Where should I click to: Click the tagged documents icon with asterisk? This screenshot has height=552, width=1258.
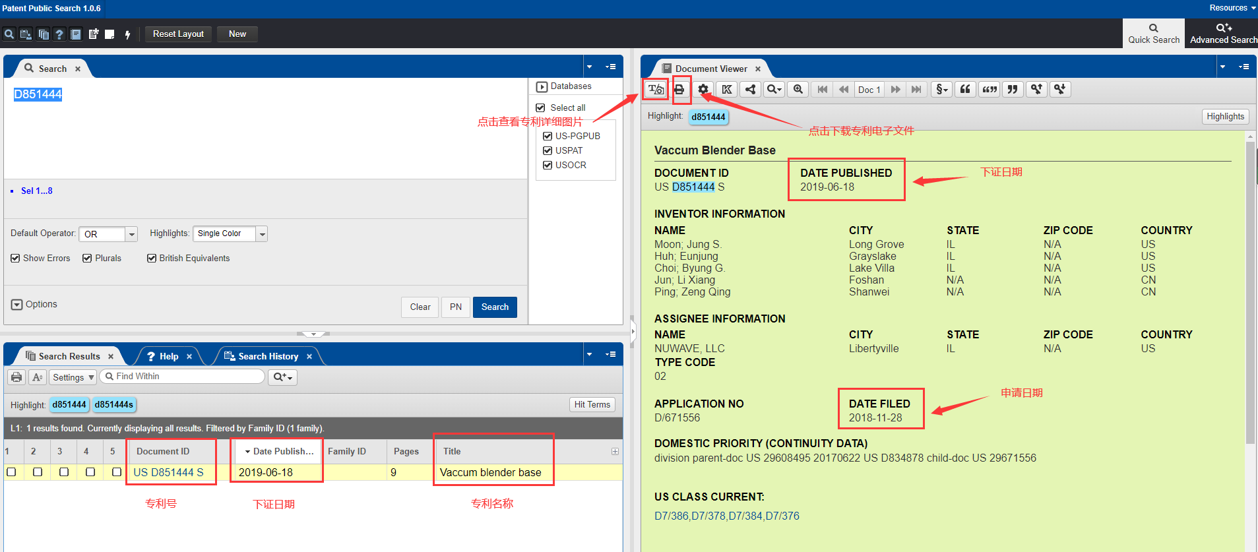93,34
